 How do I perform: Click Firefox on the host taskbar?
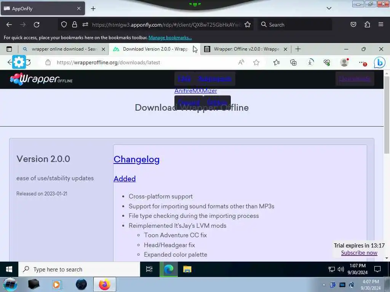point(105,284)
